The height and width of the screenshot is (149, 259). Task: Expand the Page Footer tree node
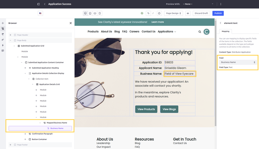click(x=11, y=145)
